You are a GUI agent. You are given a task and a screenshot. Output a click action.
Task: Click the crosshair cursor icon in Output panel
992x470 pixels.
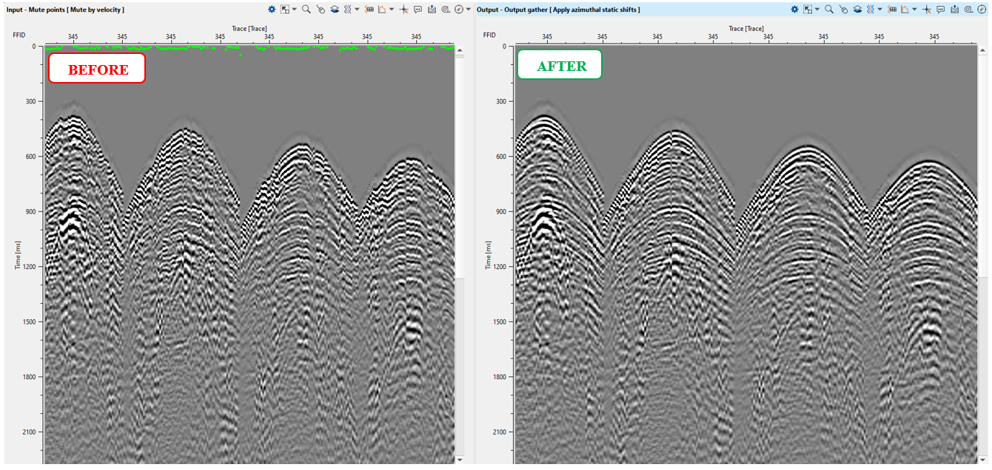click(925, 10)
